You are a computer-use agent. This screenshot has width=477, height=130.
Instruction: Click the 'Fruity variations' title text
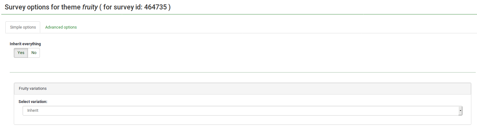click(33, 89)
